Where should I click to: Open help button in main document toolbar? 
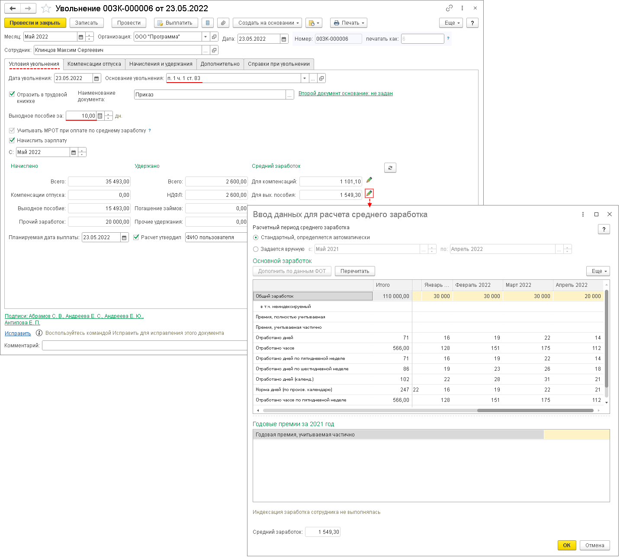472,23
